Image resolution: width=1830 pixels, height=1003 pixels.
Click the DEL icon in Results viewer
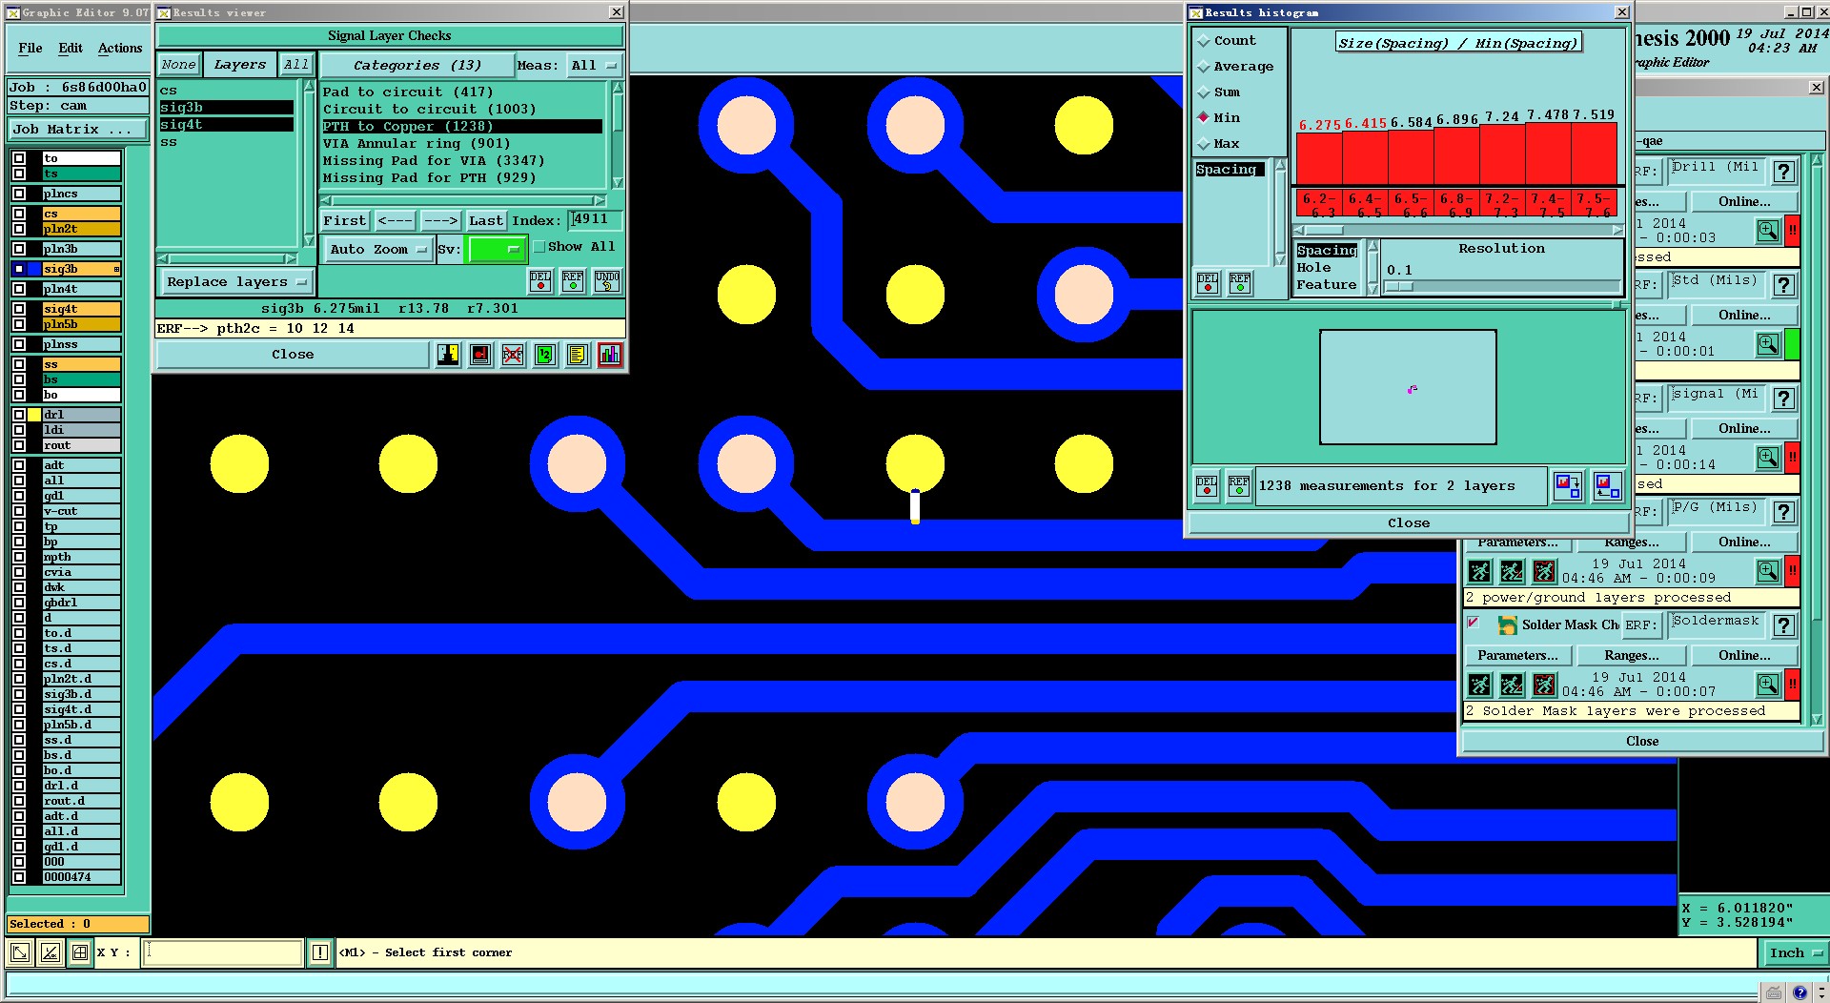pos(540,281)
